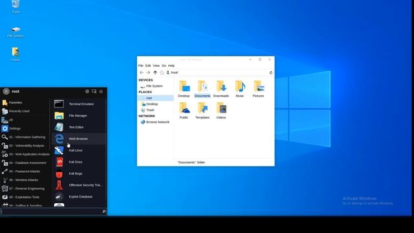The width and height of the screenshot is (414, 233).
Task: Open 02 - Vulnerability Analysis category
Action: (25, 146)
